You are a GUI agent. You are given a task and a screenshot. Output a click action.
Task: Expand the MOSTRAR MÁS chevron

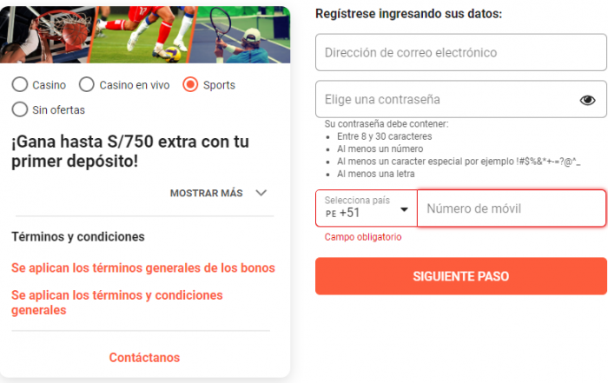pyautogui.click(x=261, y=193)
